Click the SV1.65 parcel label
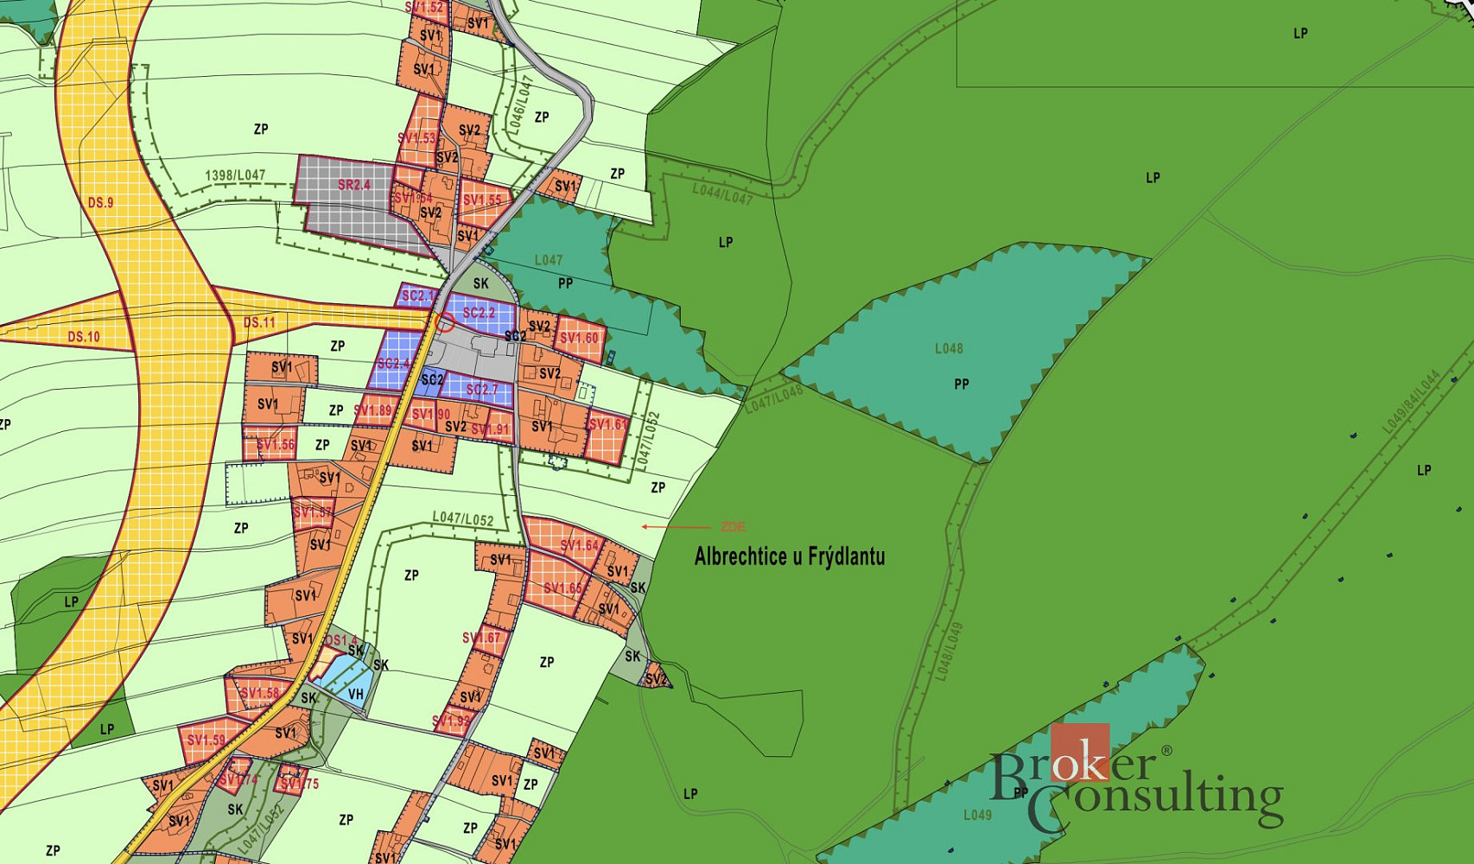 [x=562, y=588]
